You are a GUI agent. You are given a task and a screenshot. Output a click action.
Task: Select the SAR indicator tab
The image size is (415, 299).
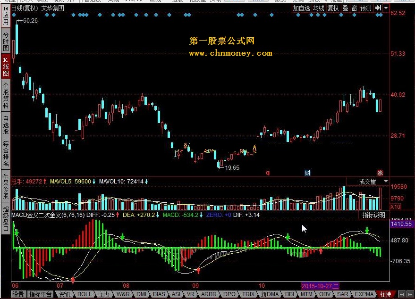point(343,294)
